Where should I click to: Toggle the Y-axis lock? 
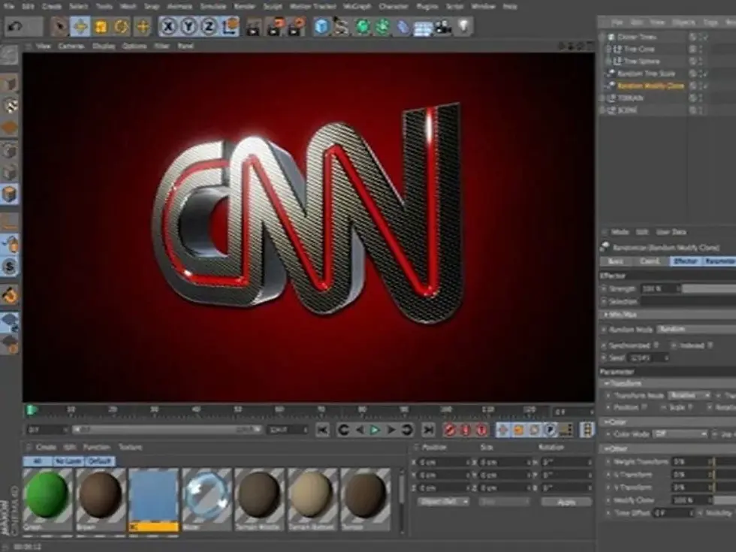click(x=189, y=27)
